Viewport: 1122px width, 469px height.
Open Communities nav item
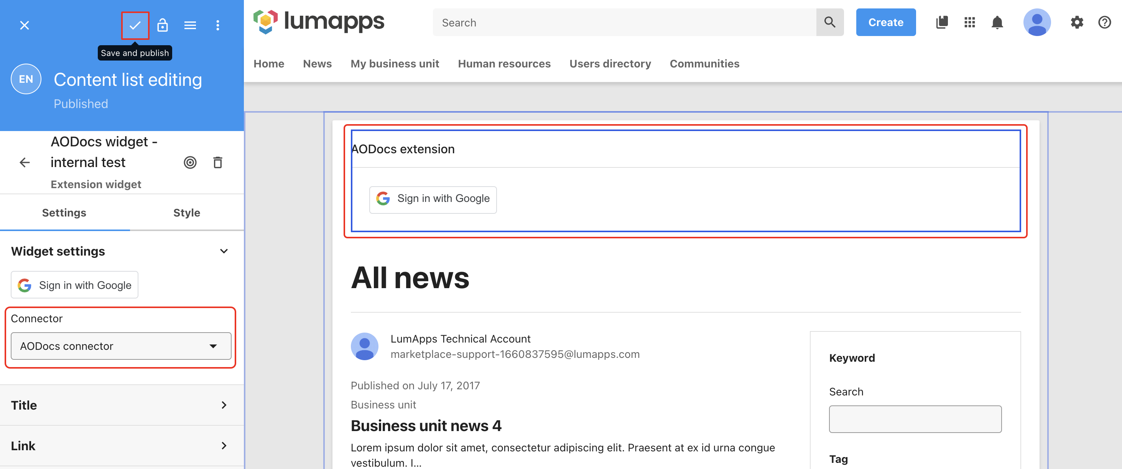(704, 64)
